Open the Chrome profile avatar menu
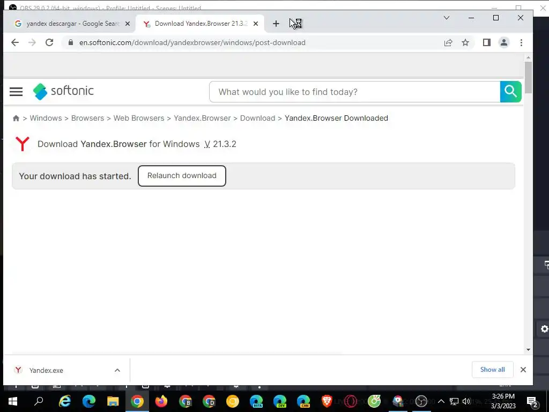Screen dimensions: 549x412 pos(504,42)
